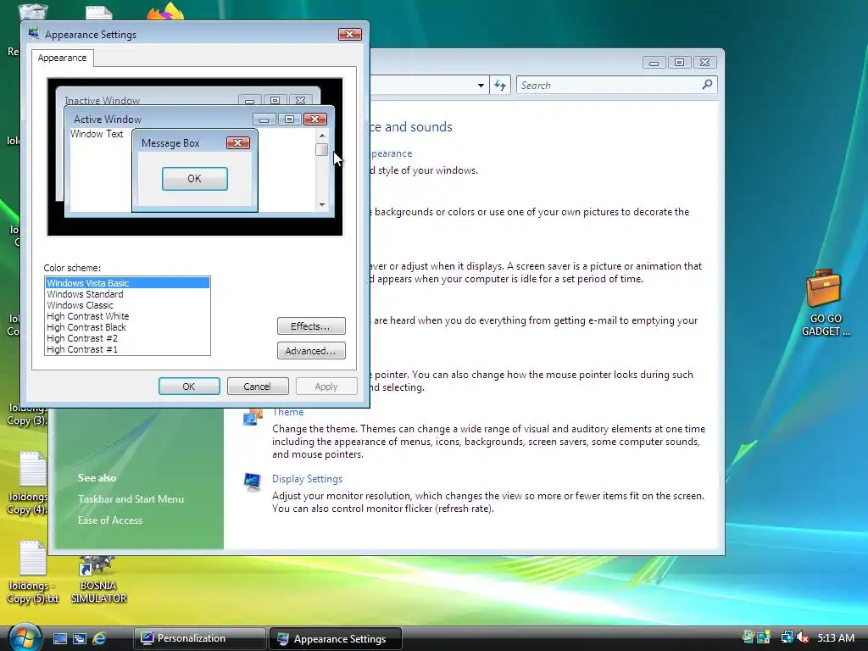Viewport: 868px width, 651px height.
Task: Open the Windows Start orb
Action: (25, 637)
